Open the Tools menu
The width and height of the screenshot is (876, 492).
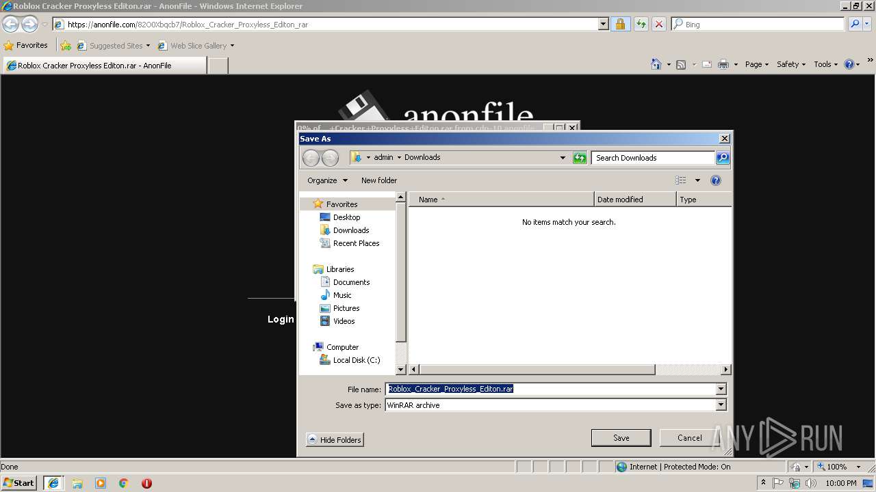click(825, 64)
